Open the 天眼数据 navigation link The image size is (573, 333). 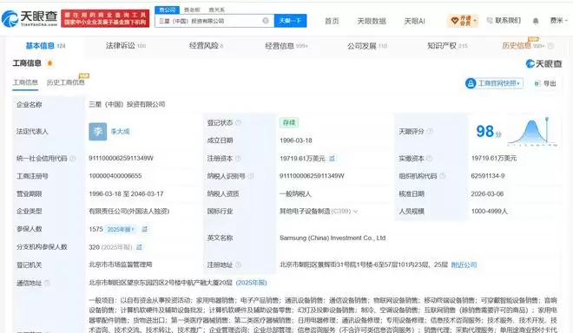pyautogui.click(x=372, y=21)
